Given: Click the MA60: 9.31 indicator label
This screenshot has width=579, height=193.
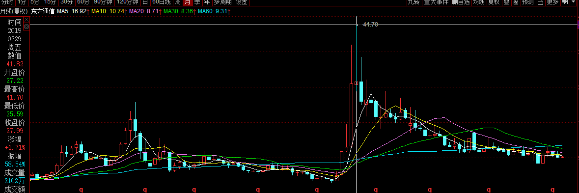Looking at the screenshot, I should [215, 11].
